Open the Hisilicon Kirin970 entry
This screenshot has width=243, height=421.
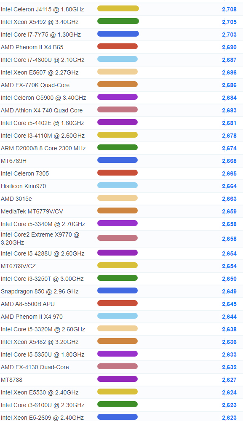[23, 186]
